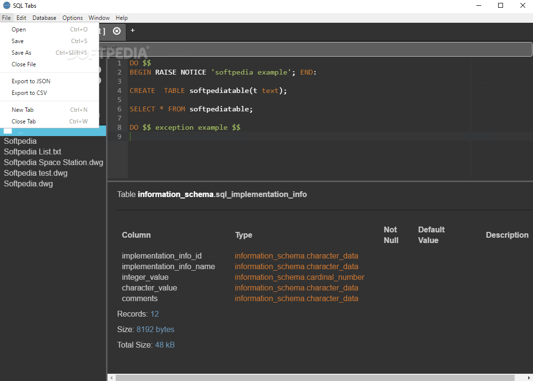Choose Save from the File menu
The height and width of the screenshot is (381, 533).
coord(50,41)
